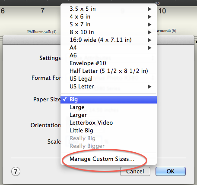Screen dimensions: 197x185
Task: Expand the A4 submenu arrow
Action: (x=149, y=48)
